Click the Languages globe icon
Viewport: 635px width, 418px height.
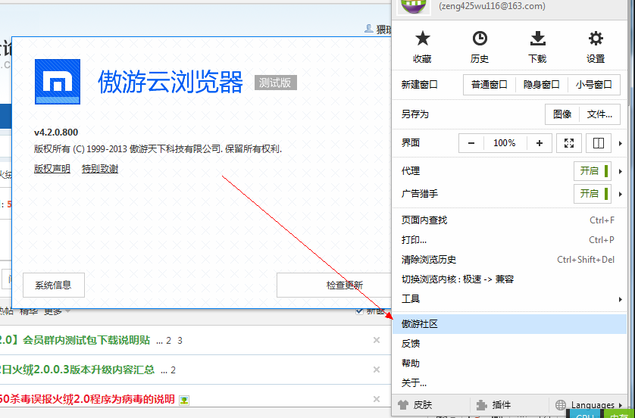click(561, 404)
